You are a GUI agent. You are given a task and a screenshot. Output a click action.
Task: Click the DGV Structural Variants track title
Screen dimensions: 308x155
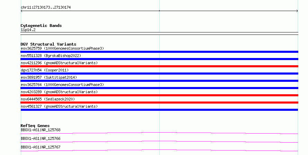click(48, 44)
